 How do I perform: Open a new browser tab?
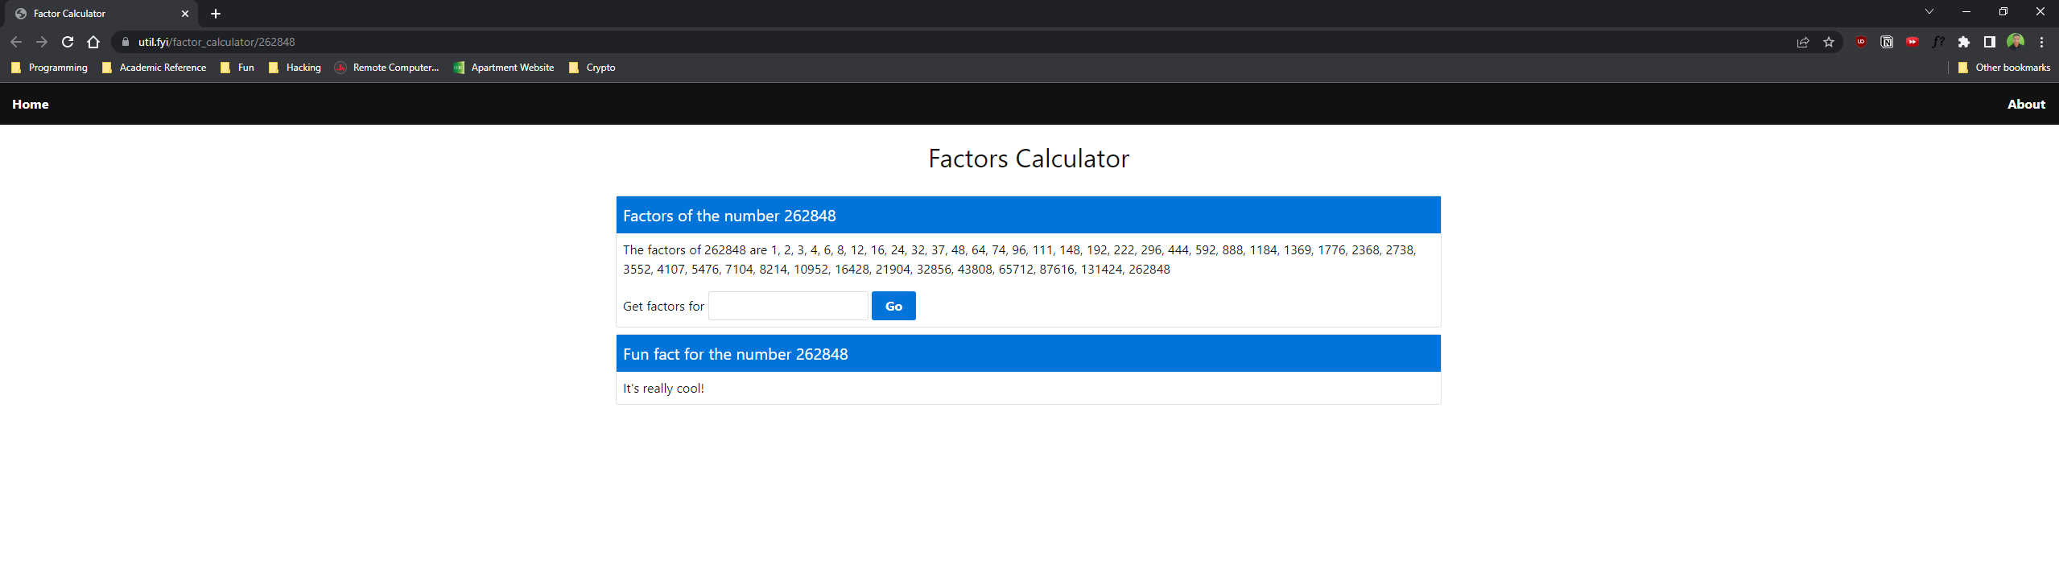pyautogui.click(x=216, y=14)
